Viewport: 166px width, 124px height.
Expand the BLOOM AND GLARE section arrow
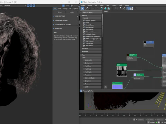point(54,20)
